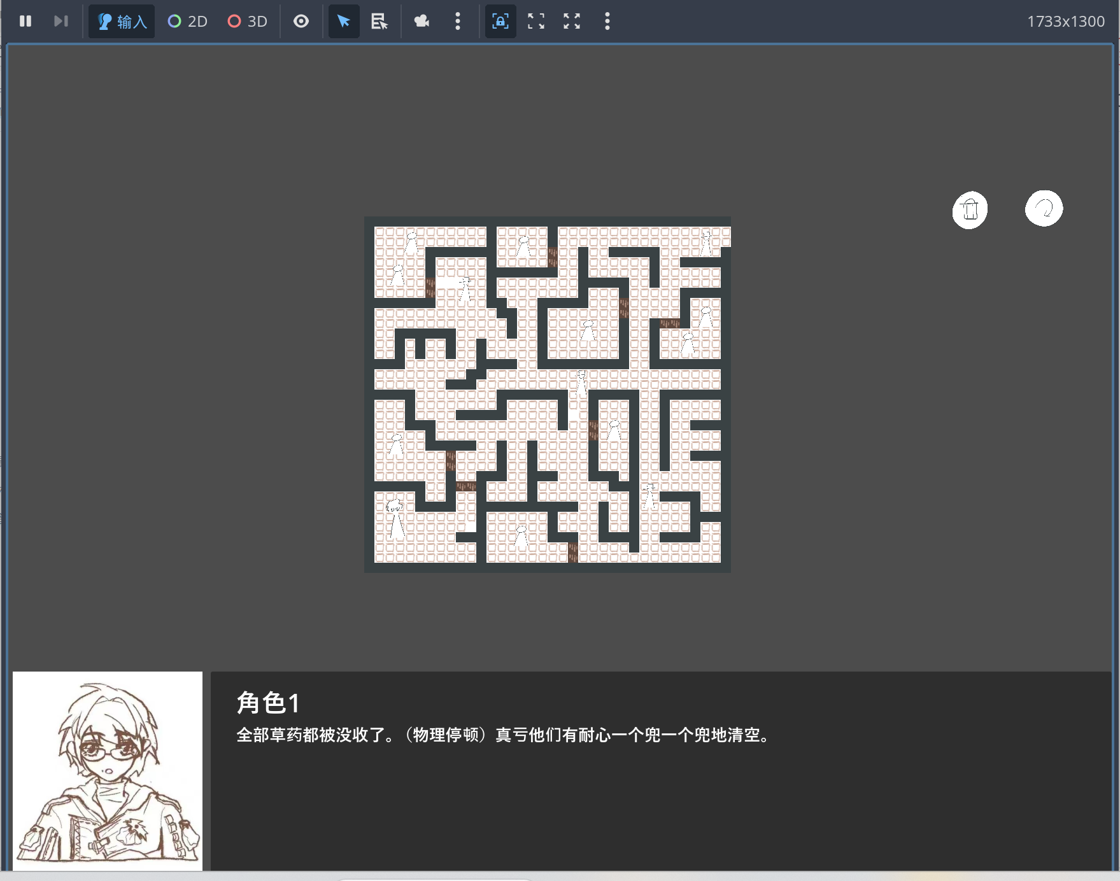
Task: Click the camera override icon
Action: [x=422, y=21]
